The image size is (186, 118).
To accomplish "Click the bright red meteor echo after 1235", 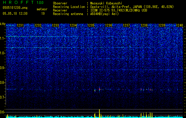I will coord(99,89).
